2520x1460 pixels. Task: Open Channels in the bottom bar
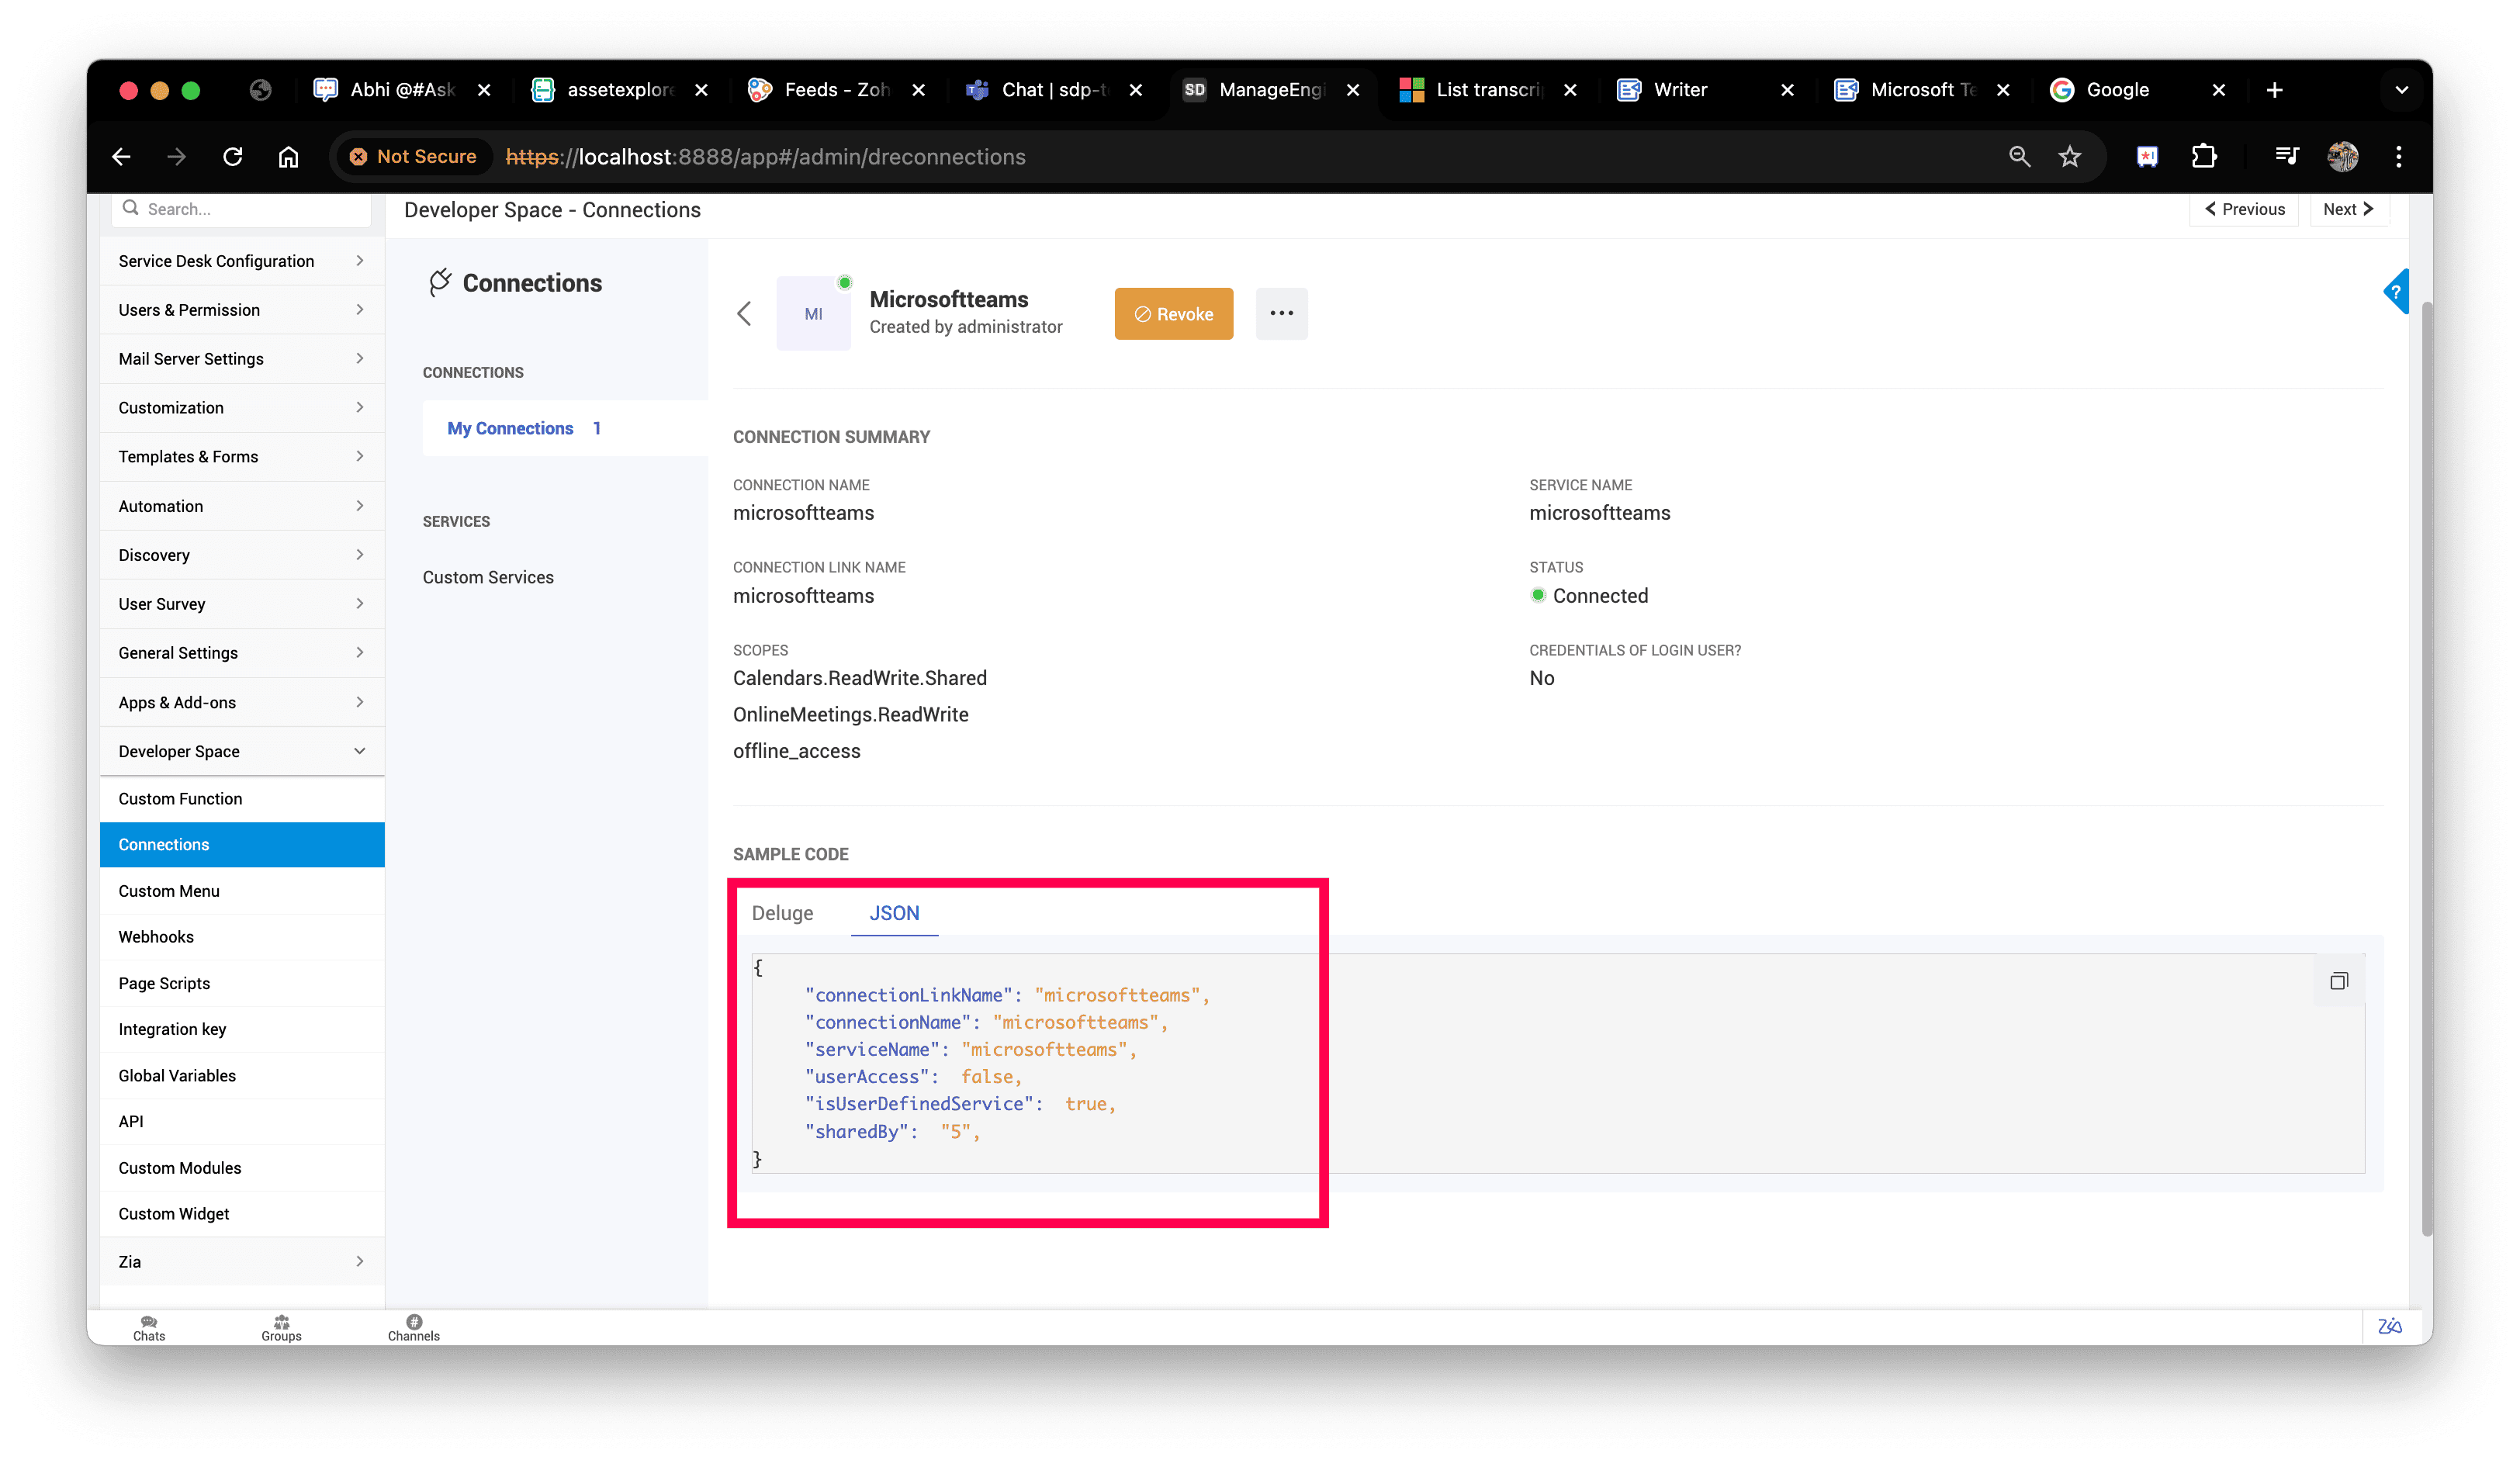click(414, 1327)
